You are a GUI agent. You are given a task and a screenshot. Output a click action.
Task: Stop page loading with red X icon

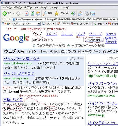26,13
